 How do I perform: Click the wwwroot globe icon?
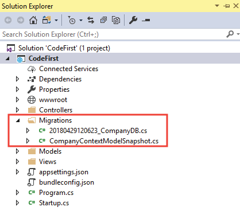[x=32, y=100]
